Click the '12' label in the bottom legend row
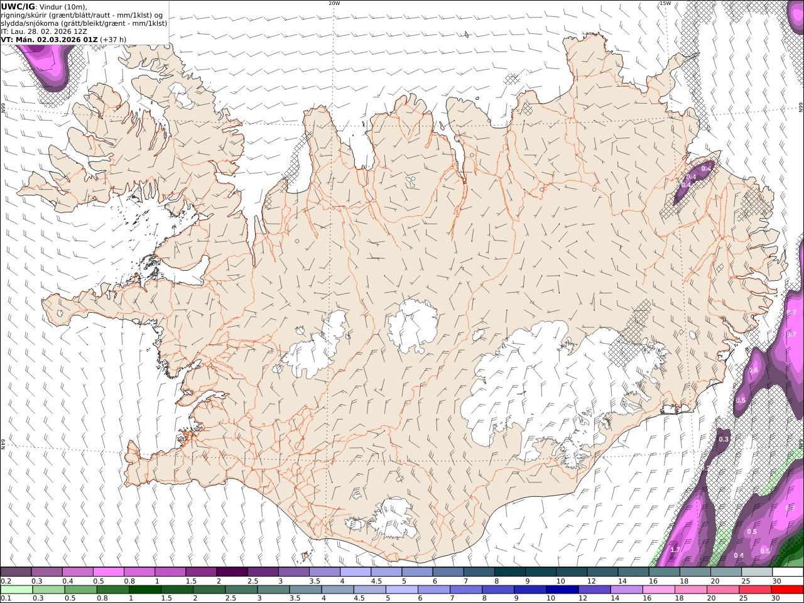 pos(583,598)
